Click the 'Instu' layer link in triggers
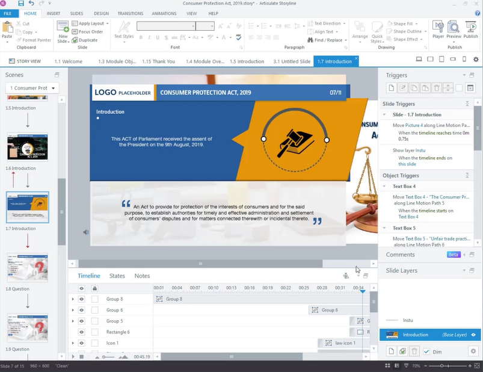The width and height of the screenshot is (483, 372). [420, 150]
